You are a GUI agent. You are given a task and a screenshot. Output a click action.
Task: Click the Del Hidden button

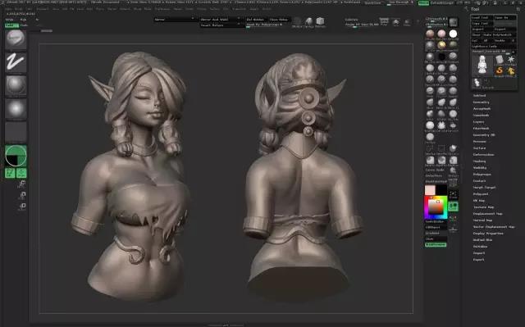pyautogui.click(x=256, y=20)
